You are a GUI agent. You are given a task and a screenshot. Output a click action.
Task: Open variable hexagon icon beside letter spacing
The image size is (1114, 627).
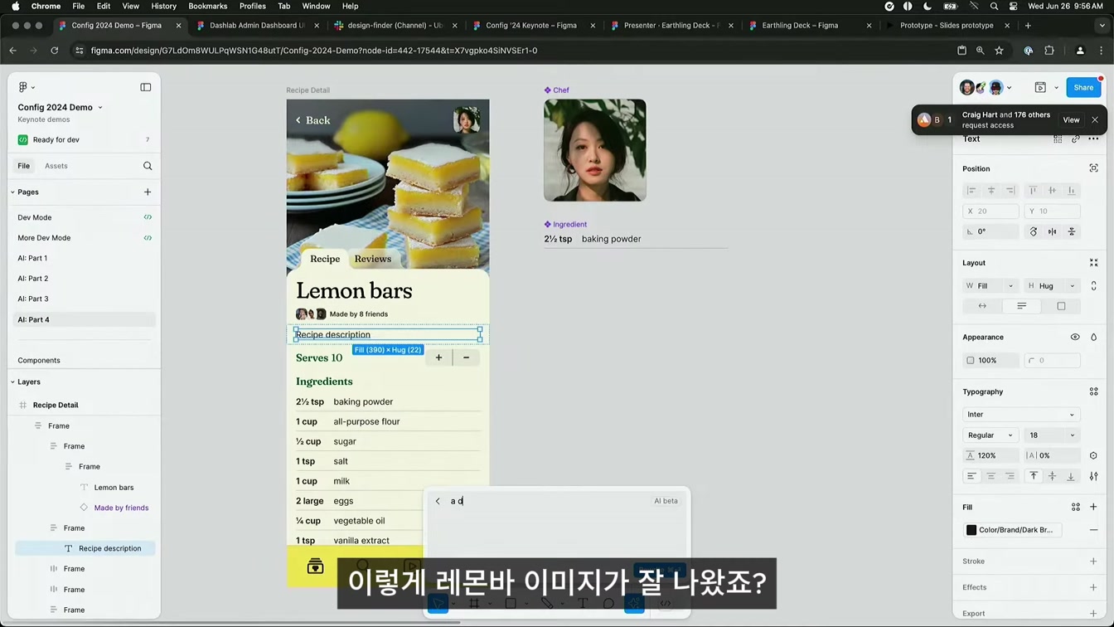[x=1093, y=455]
